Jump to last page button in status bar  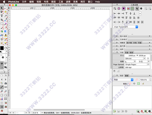29,113
